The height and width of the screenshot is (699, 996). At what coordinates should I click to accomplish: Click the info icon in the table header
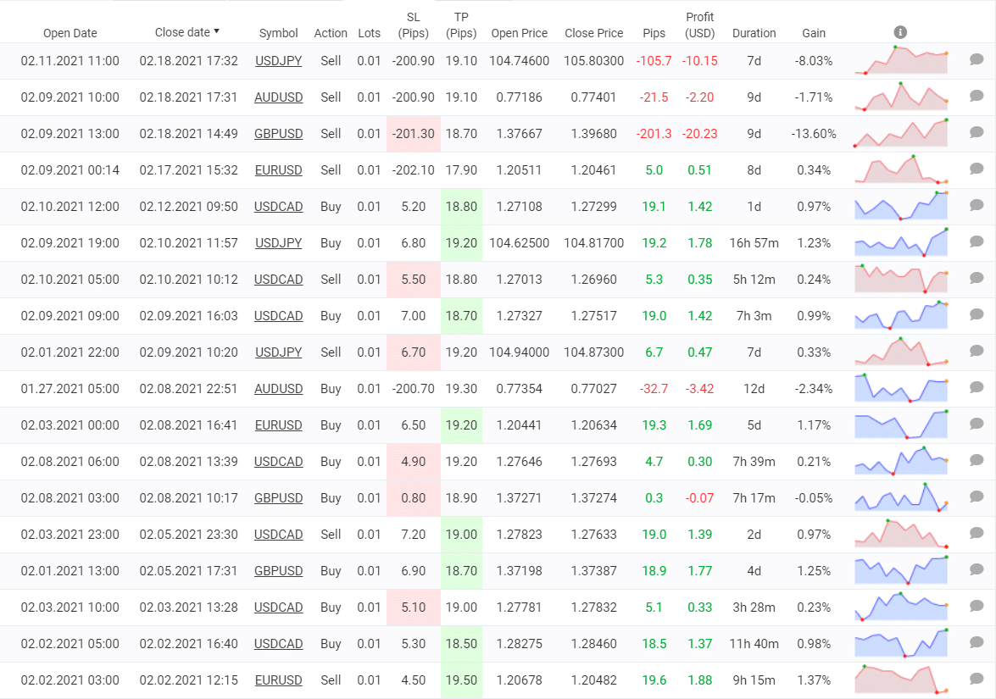click(x=900, y=31)
